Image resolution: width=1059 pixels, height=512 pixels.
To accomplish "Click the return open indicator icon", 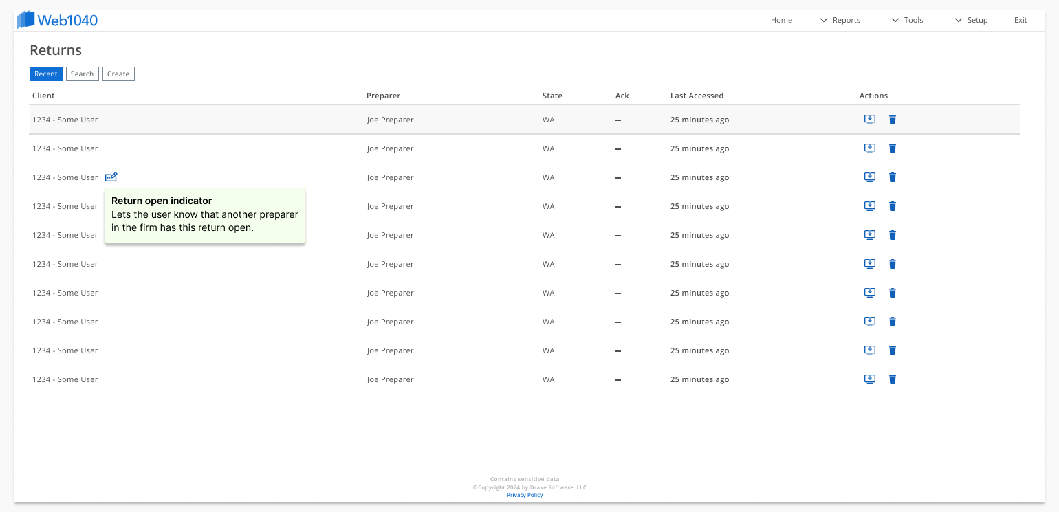I will 111,177.
